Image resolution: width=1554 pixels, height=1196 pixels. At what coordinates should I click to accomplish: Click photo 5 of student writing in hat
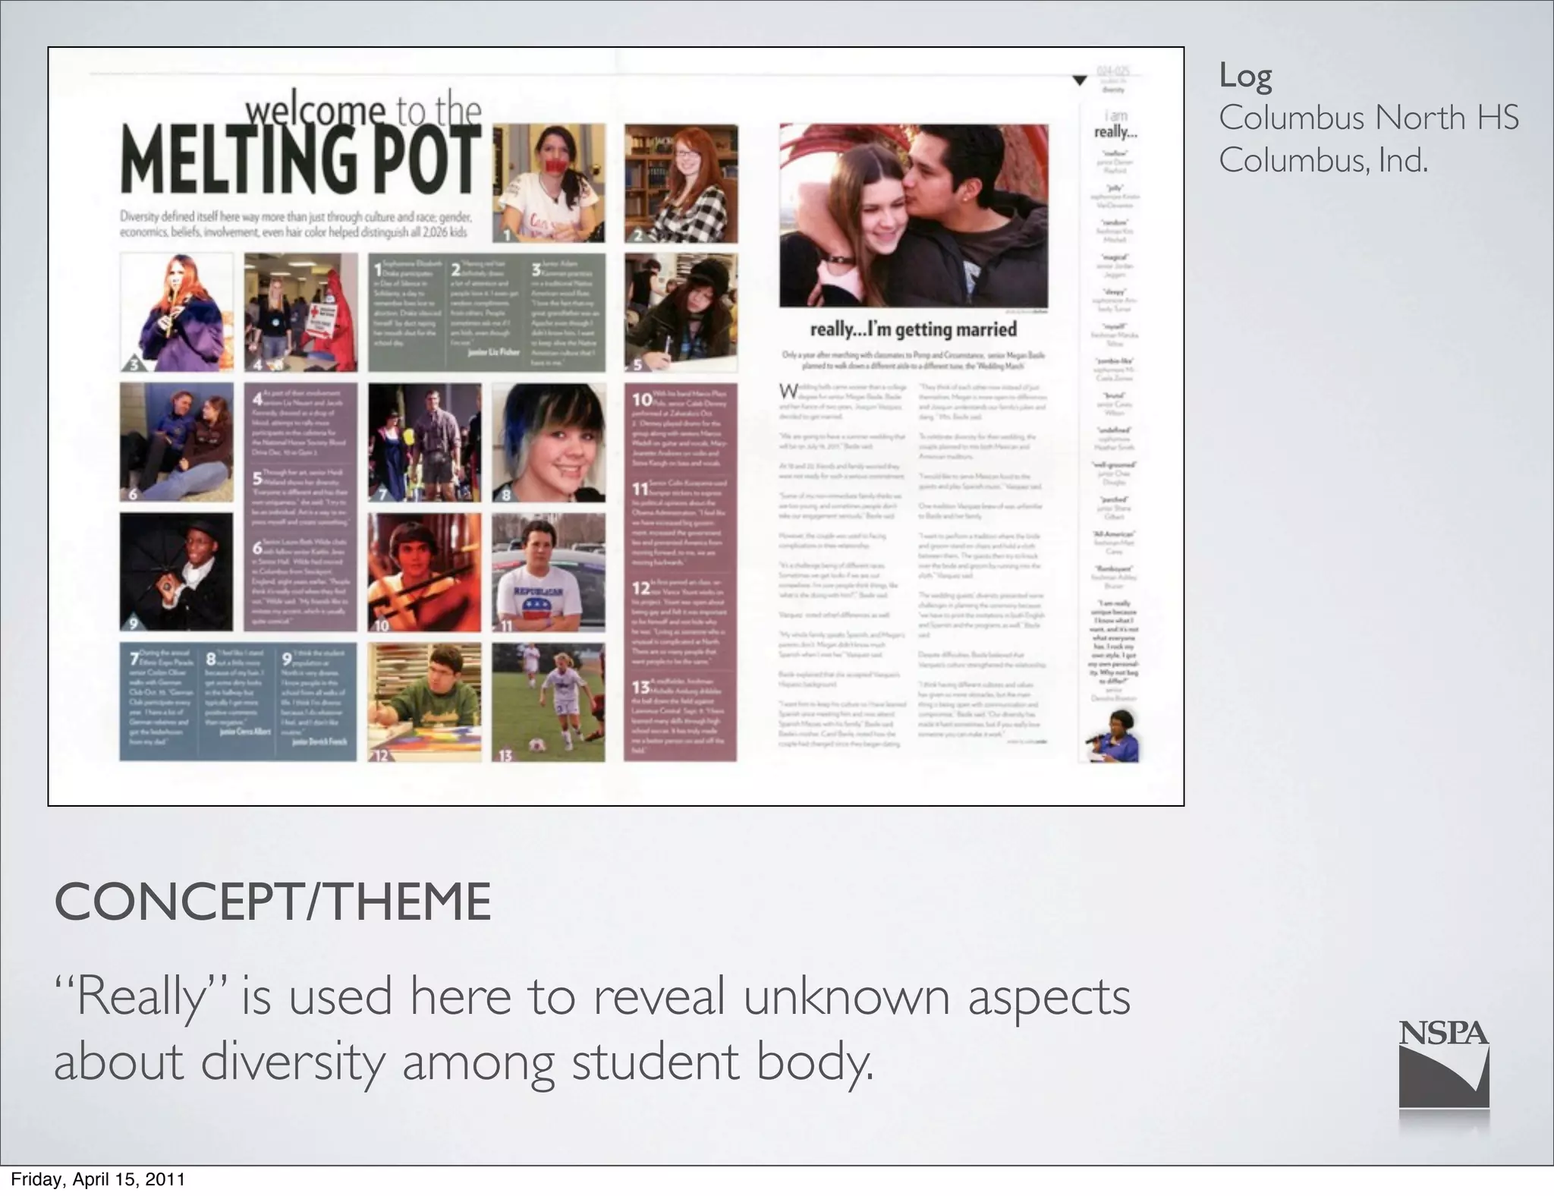[x=681, y=313]
